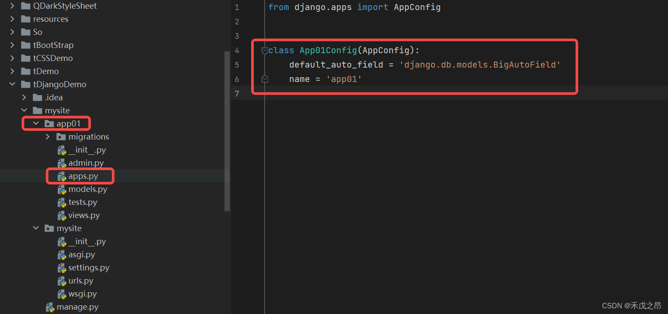668x314 pixels.
Task: Click the resources folder icon
Action: coord(26,19)
